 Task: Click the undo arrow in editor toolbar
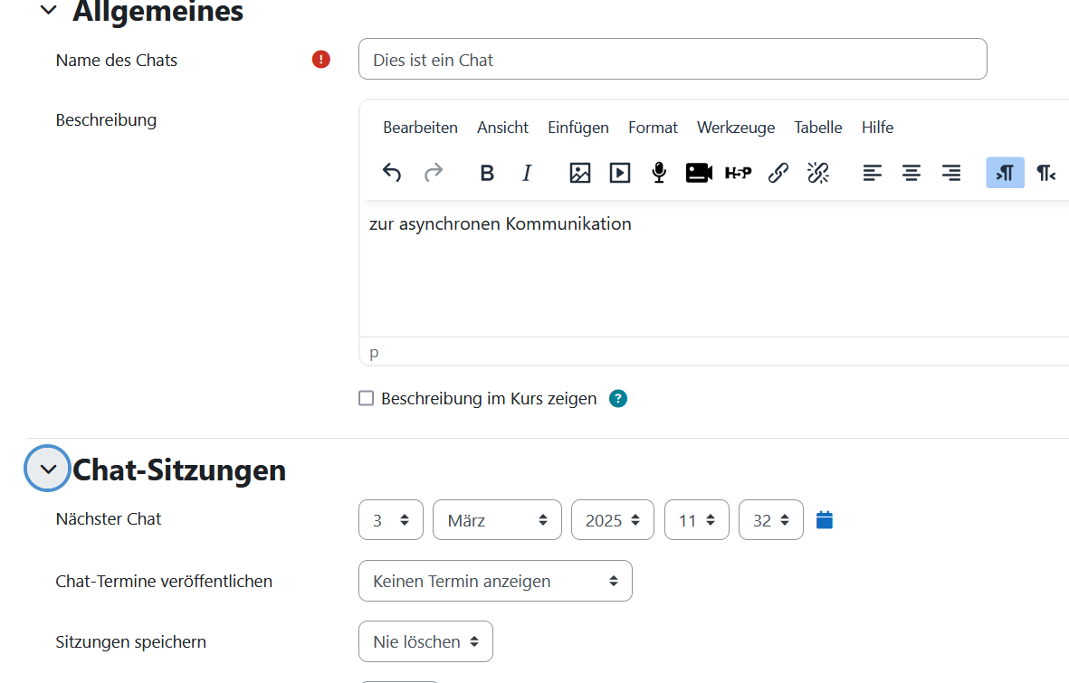tap(391, 173)
